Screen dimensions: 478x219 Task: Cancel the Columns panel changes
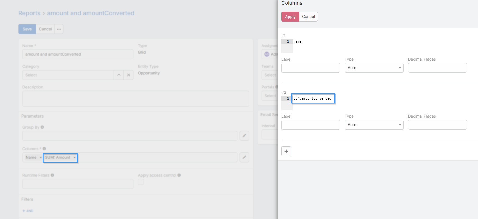308,17
